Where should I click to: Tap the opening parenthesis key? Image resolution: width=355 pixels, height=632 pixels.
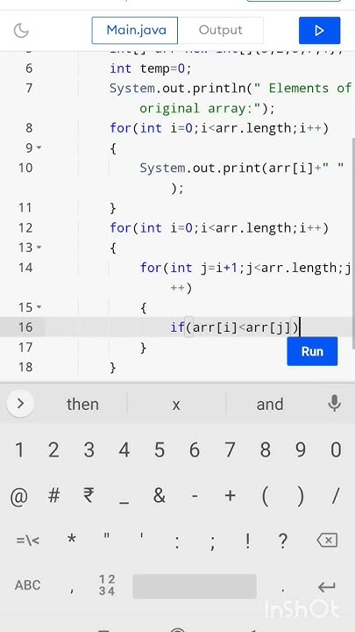point(266,496)
